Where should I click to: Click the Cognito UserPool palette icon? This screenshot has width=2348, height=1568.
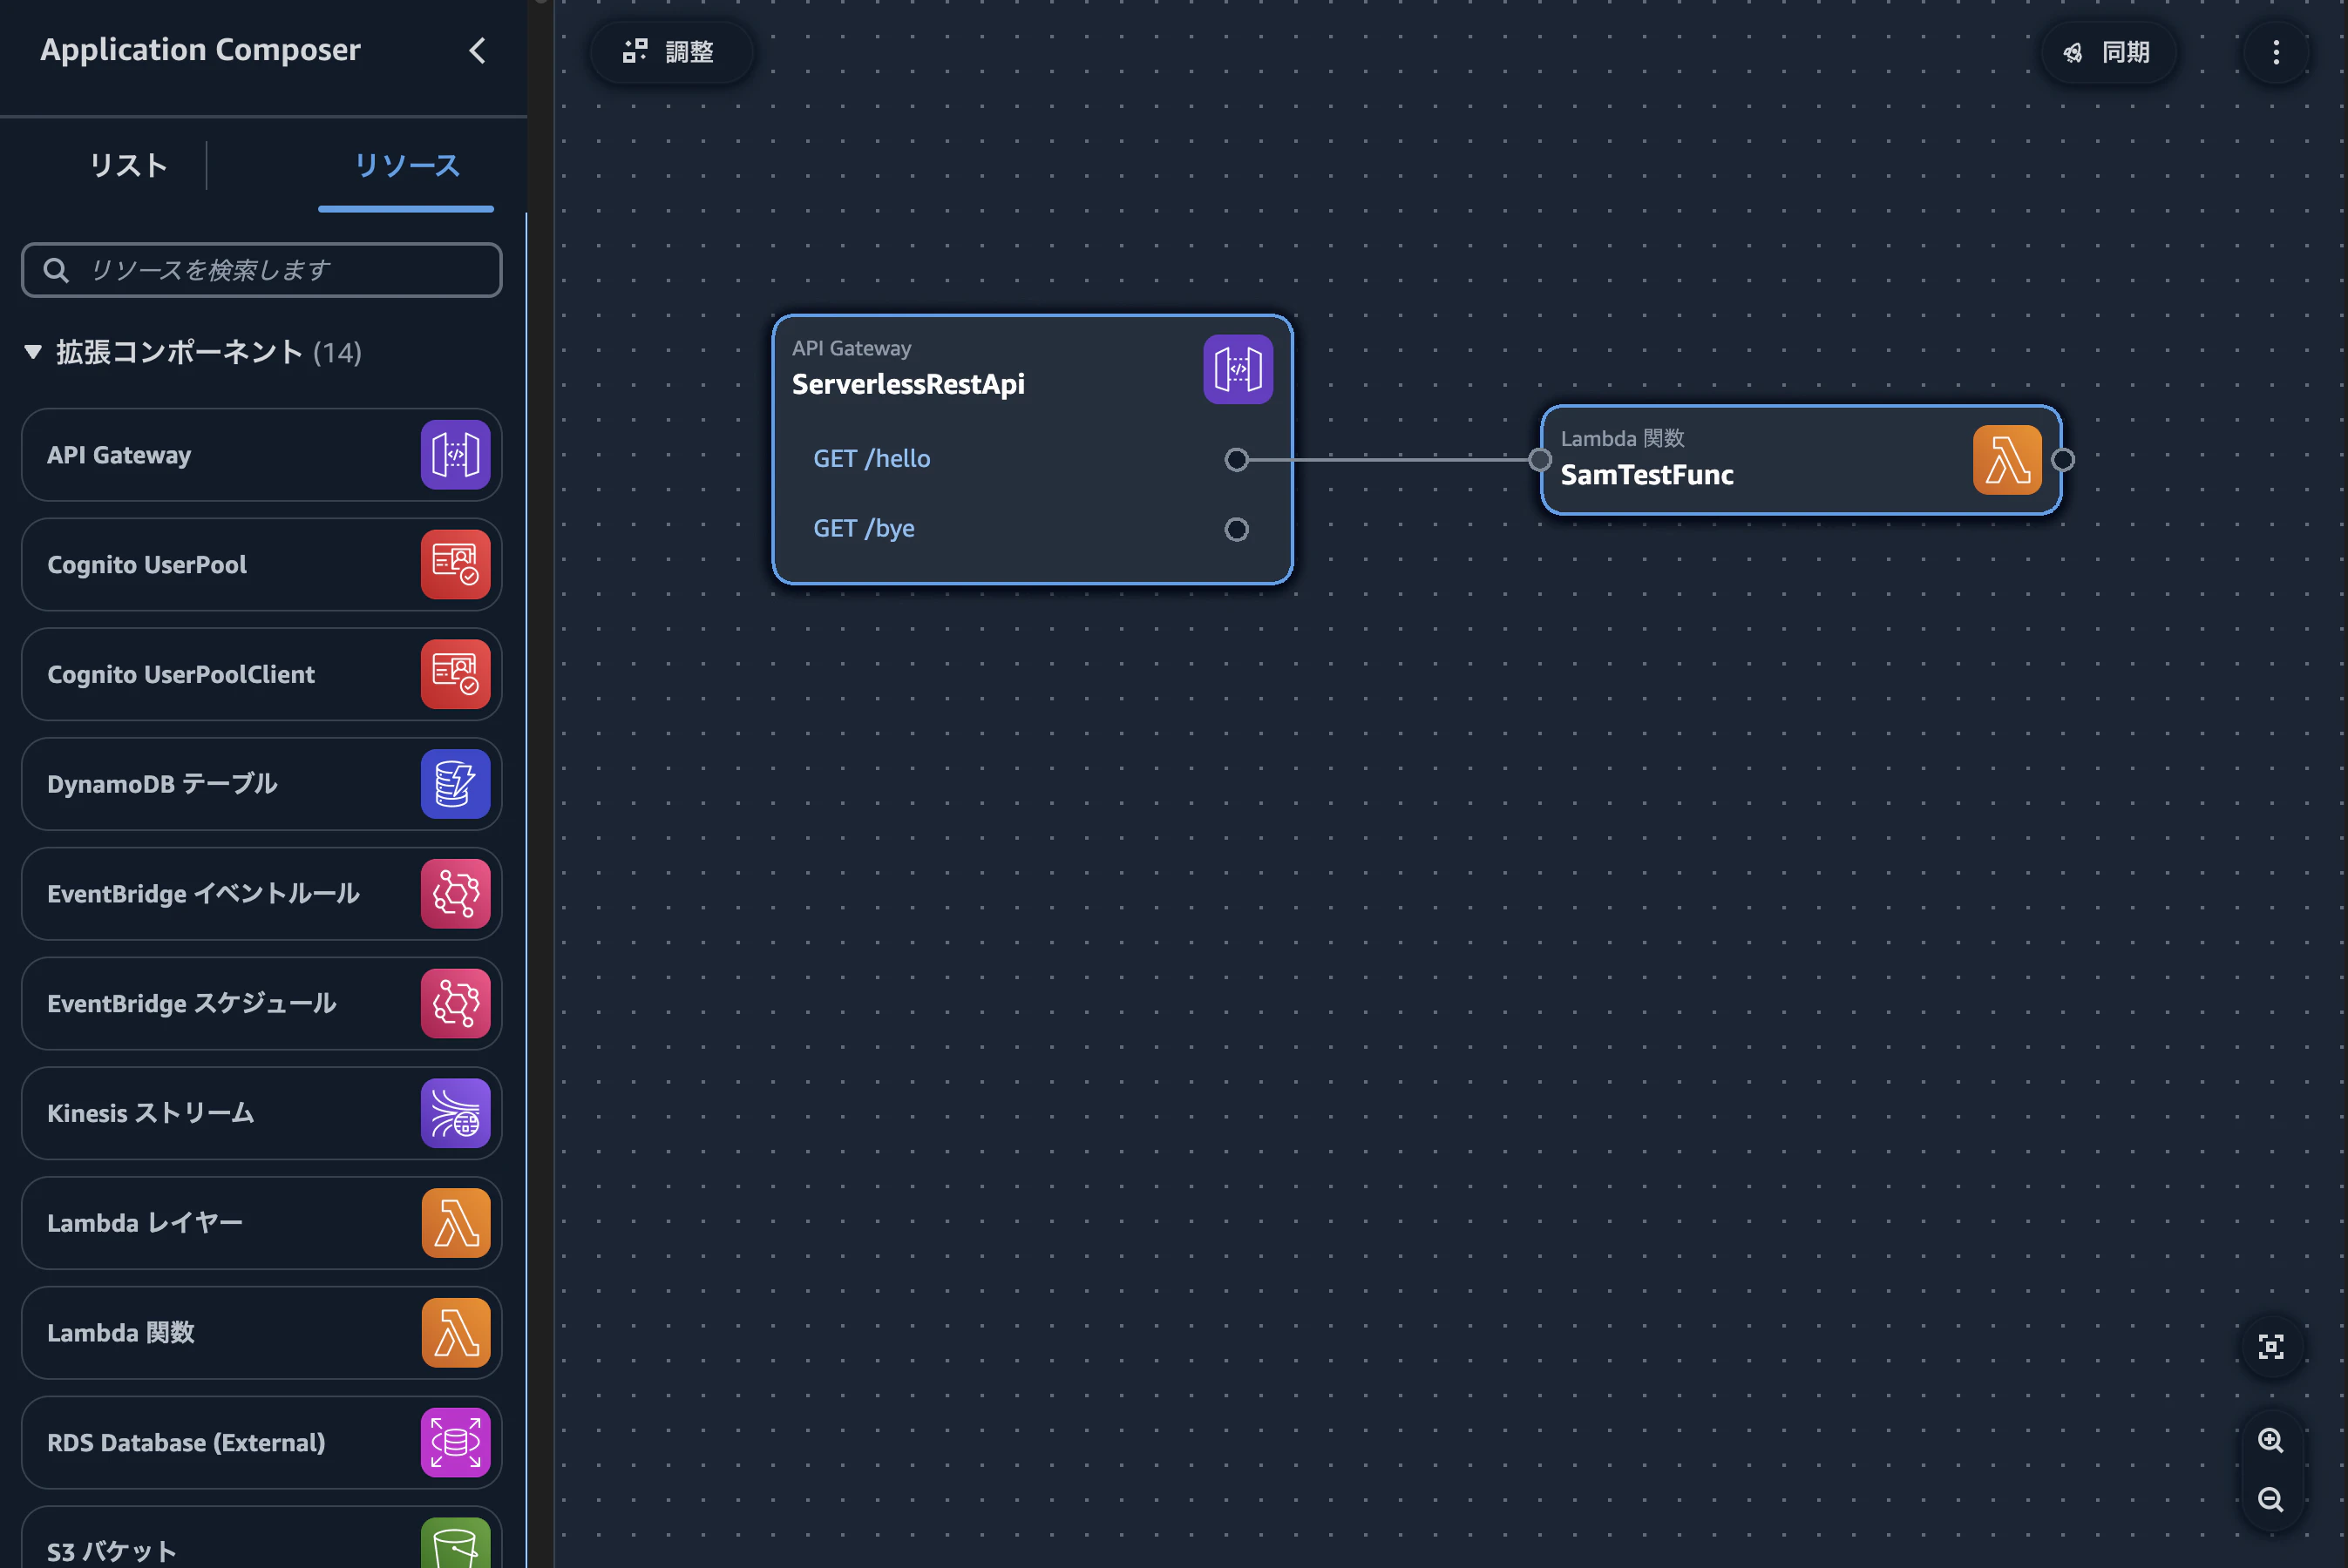455,565
